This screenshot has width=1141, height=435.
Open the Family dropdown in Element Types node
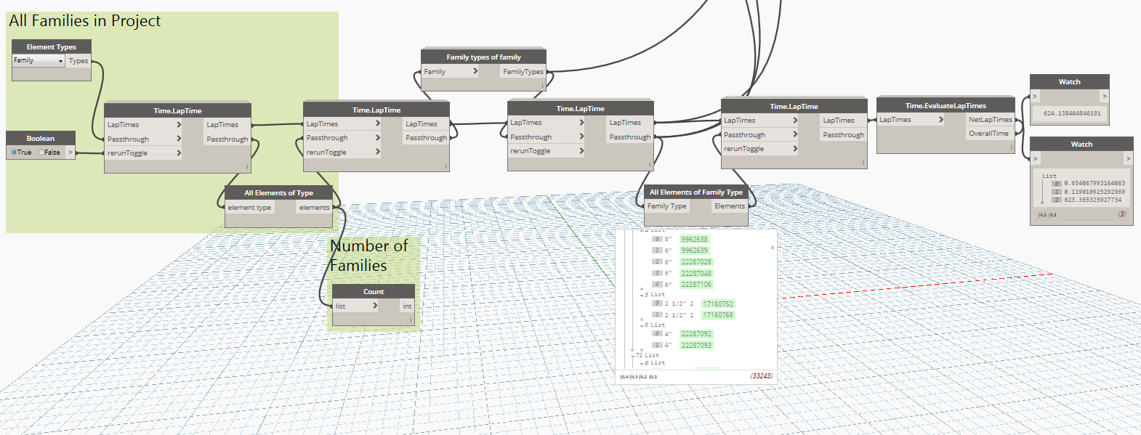click(x=39, y=61)
